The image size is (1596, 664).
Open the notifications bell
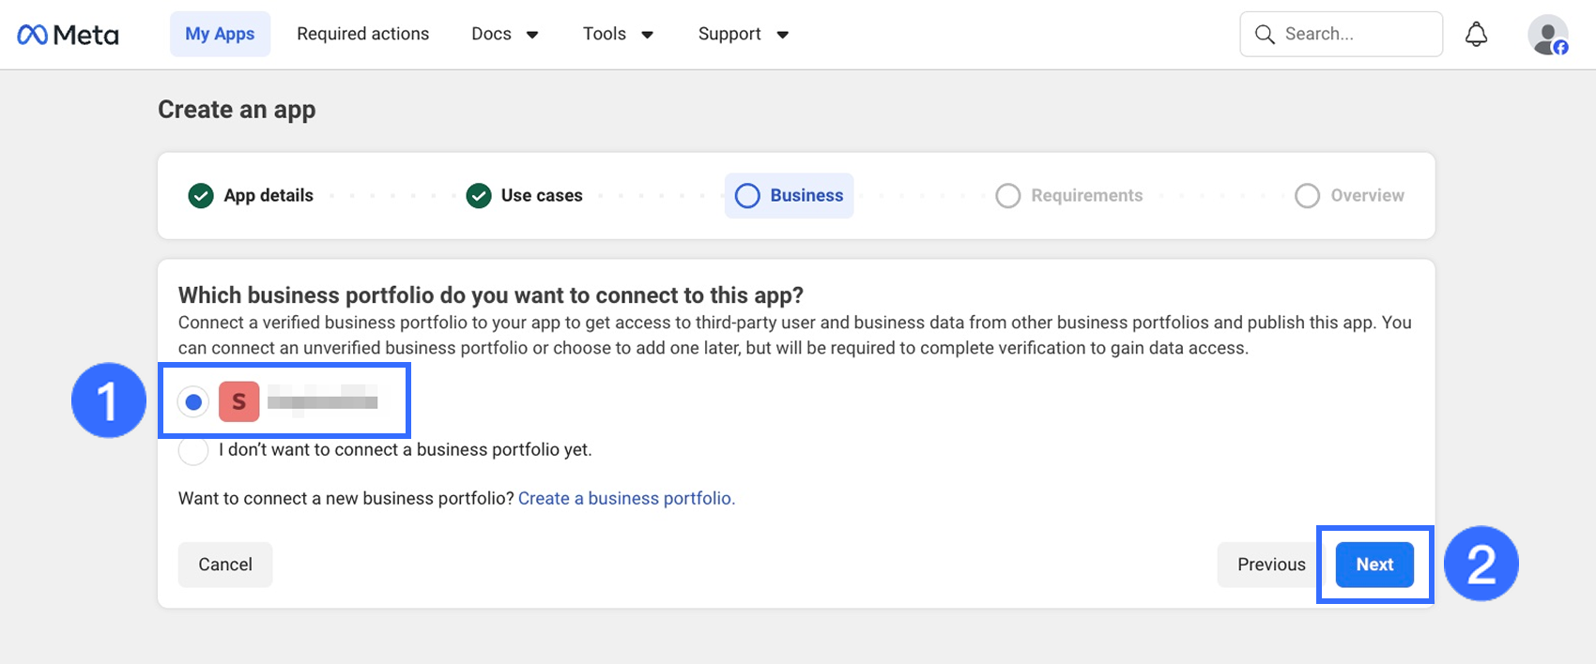click(1477, 35)
